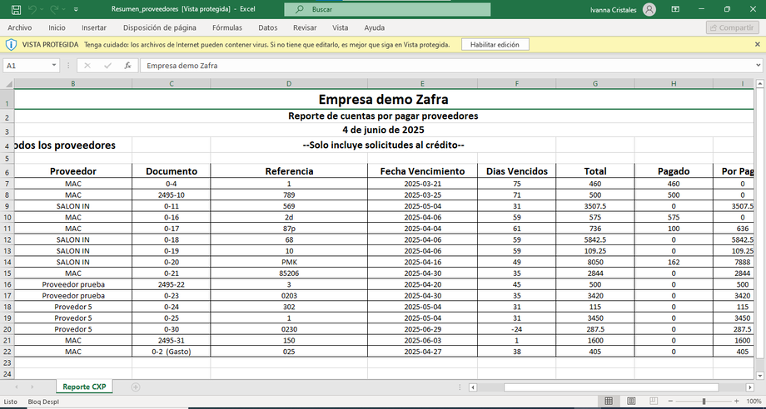The height and width of the screenshot is (409, 766).
Task: Select column B header
Action: pos(72,84)
